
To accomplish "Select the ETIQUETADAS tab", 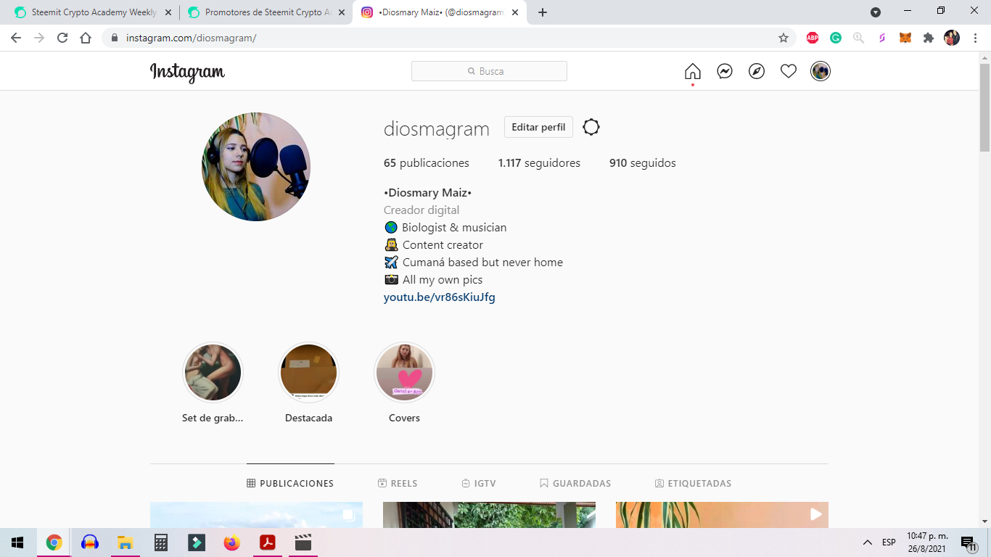I will coord(694,483).
